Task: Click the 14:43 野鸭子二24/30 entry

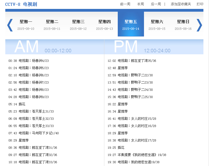Action: coord(130,89)
